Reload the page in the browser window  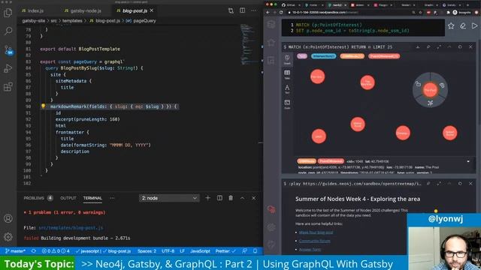pos(281,13)
